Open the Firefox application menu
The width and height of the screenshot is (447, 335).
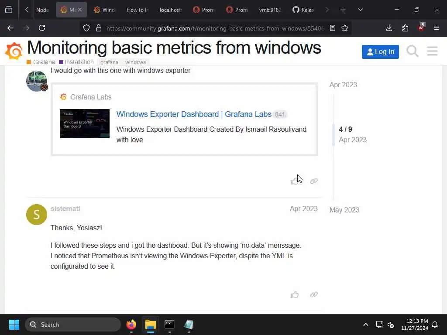pyautogui.click(x=437, y=28)
